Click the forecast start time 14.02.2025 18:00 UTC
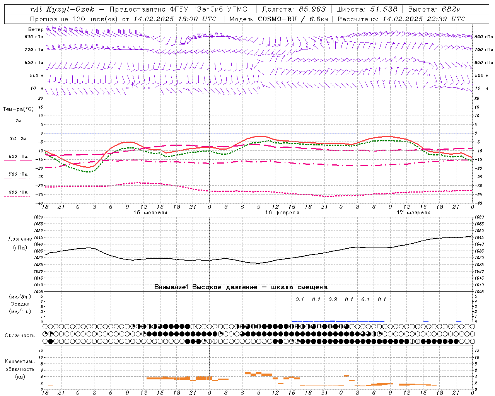Viewport: 495px width, 396px height. coord(175,19)
